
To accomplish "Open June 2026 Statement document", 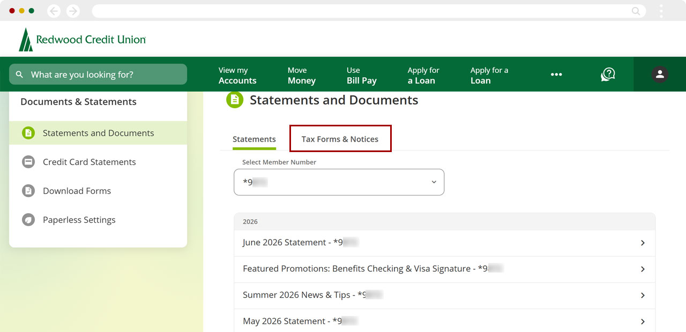I will click(x=444, y=243).
